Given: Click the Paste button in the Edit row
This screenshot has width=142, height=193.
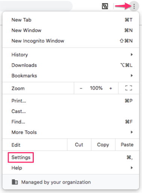Looking at the screenshot, I should pyautogui.click(x=127, y=145).
